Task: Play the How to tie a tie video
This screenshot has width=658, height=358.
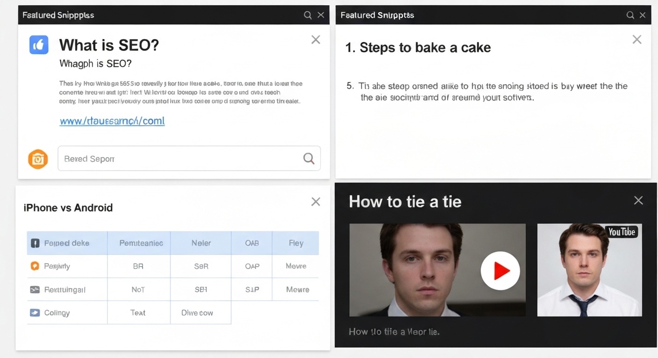Action: coord(501,271)
